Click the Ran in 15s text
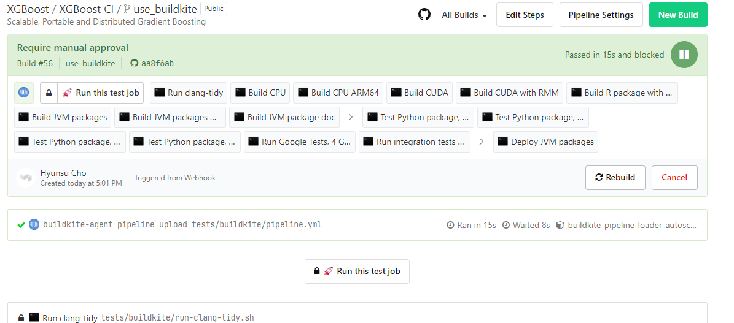 pyautogui.click(x=477, y=225)
